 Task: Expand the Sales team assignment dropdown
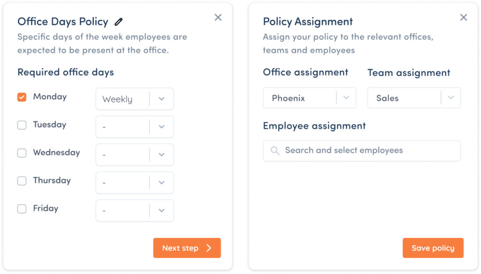(x=414, y=98)
